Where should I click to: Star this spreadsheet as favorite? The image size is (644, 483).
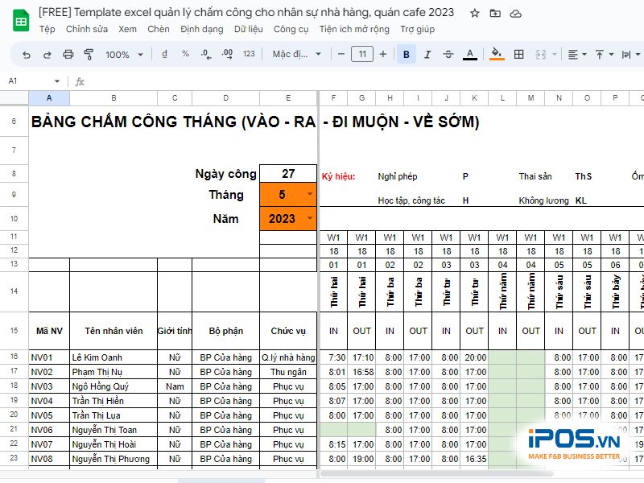473,13
